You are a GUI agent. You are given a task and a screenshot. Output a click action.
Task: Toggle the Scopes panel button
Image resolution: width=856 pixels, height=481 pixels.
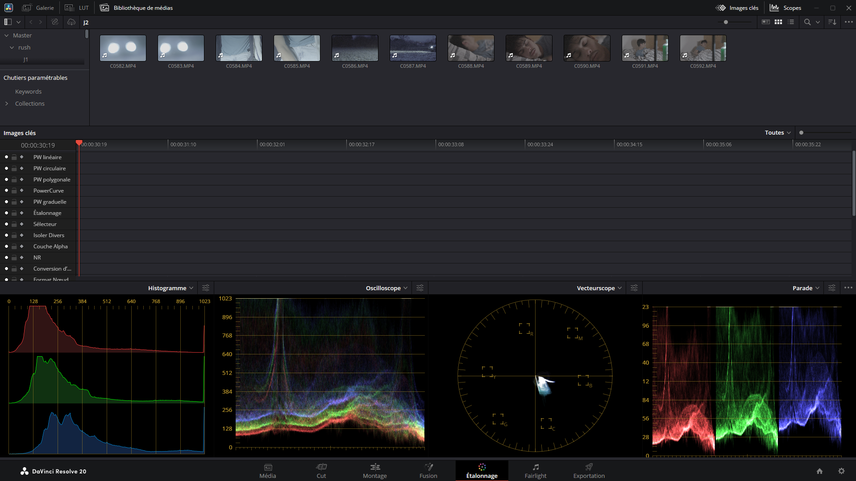(785, 8)
